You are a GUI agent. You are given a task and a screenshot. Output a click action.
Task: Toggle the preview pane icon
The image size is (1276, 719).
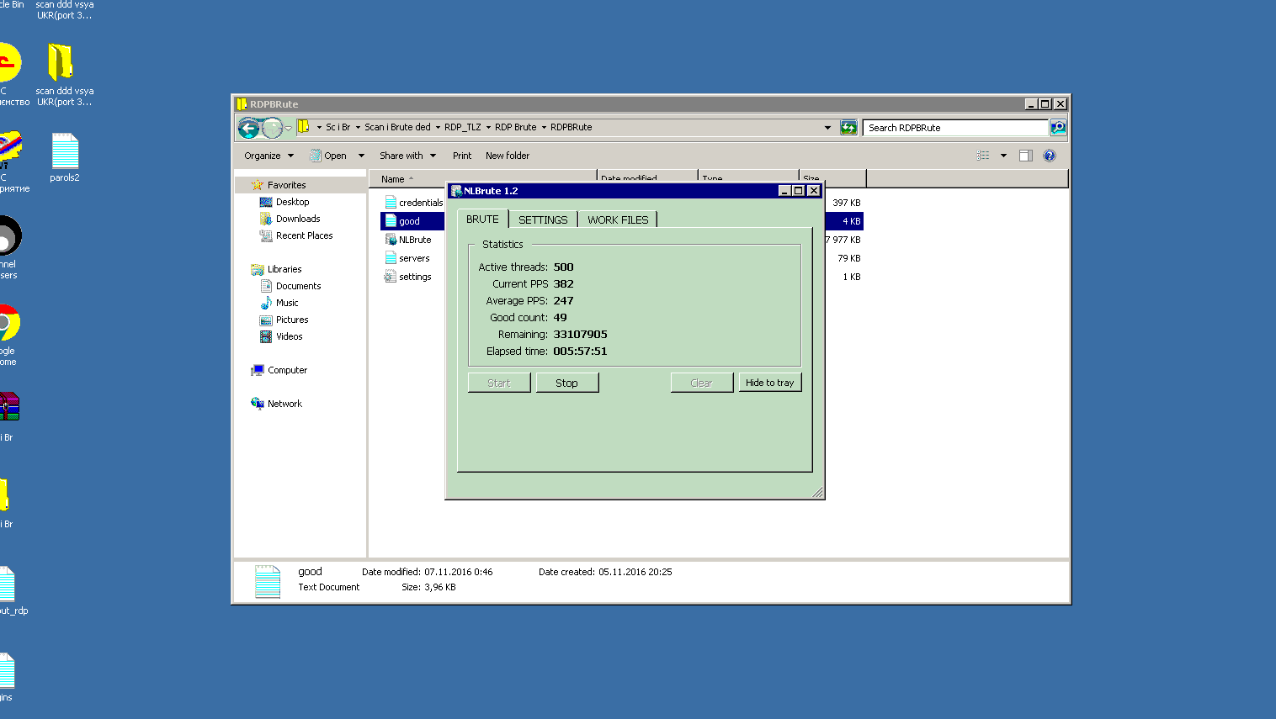[1025, 156]
